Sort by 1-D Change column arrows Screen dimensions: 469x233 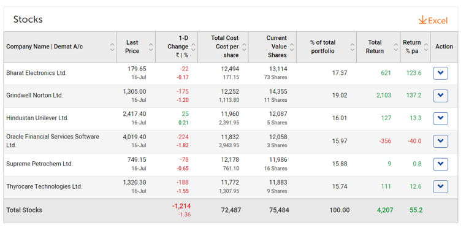click(193, 47)
